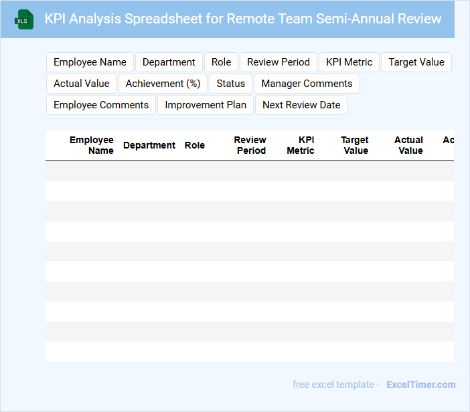
Task: Open the ExcelTimer.com link
Action: [420, 385]
